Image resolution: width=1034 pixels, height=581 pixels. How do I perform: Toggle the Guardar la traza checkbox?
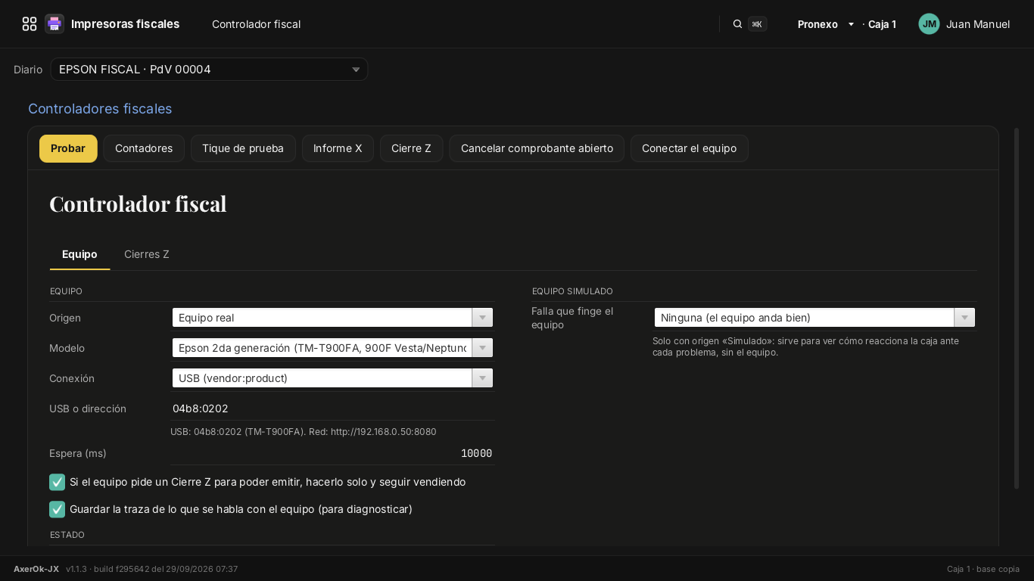[58, 509]
